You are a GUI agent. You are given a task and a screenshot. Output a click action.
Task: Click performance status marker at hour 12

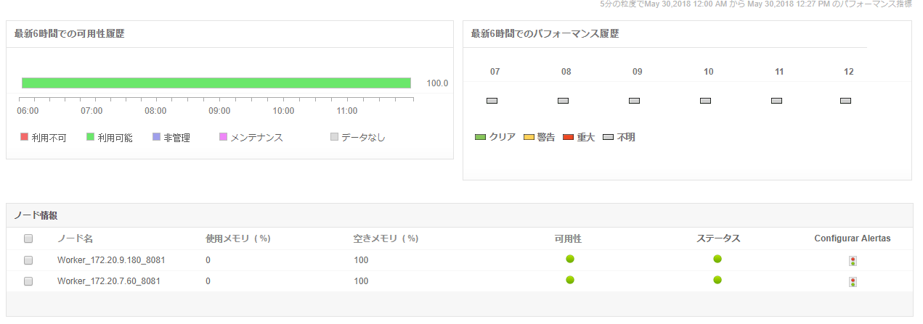(845, 101)
